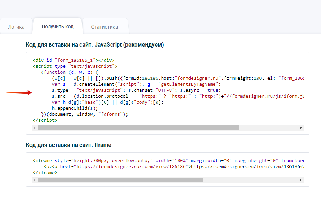321x209 pixels.
Task: Click left arrow of JavaScript code scrollbar
Action: tap(34, 128)
